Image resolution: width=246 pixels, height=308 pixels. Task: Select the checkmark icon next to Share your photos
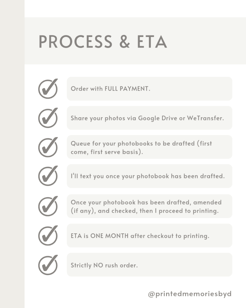click(x=48, y=118)
